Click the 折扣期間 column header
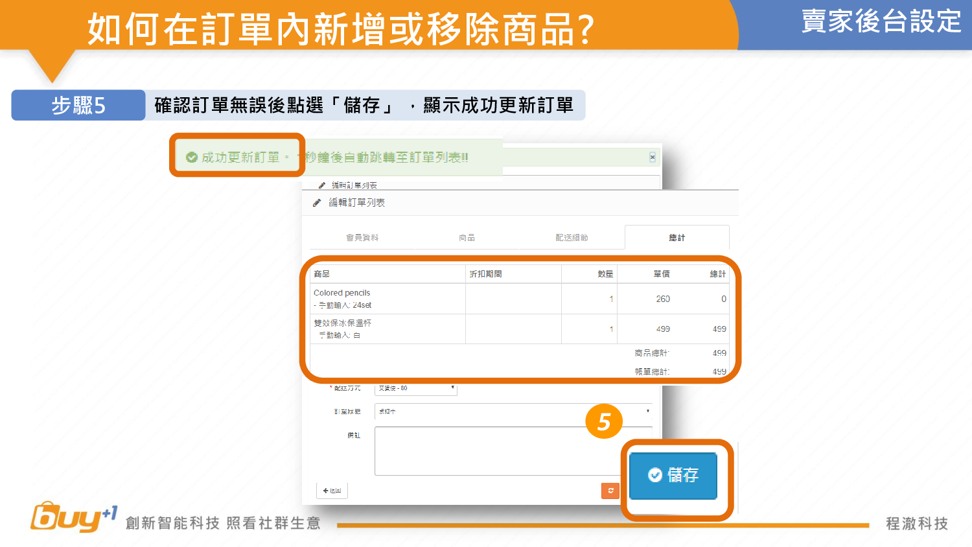 click(x=486, y=274)
